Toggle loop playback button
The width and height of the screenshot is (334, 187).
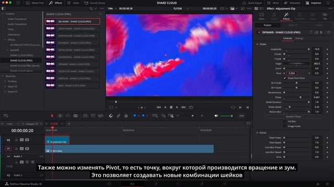tap(191, 108)
